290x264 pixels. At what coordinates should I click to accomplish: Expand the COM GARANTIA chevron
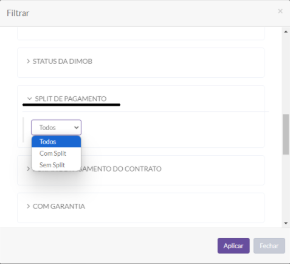(29, 206)
